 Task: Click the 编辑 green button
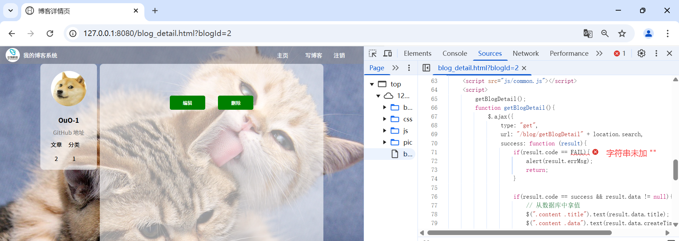point(188,103)
